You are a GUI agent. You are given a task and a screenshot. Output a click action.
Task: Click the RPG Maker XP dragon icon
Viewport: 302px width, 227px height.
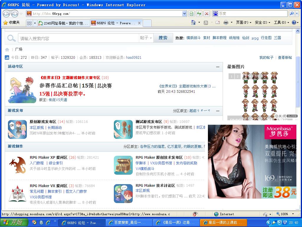point(17,165)
